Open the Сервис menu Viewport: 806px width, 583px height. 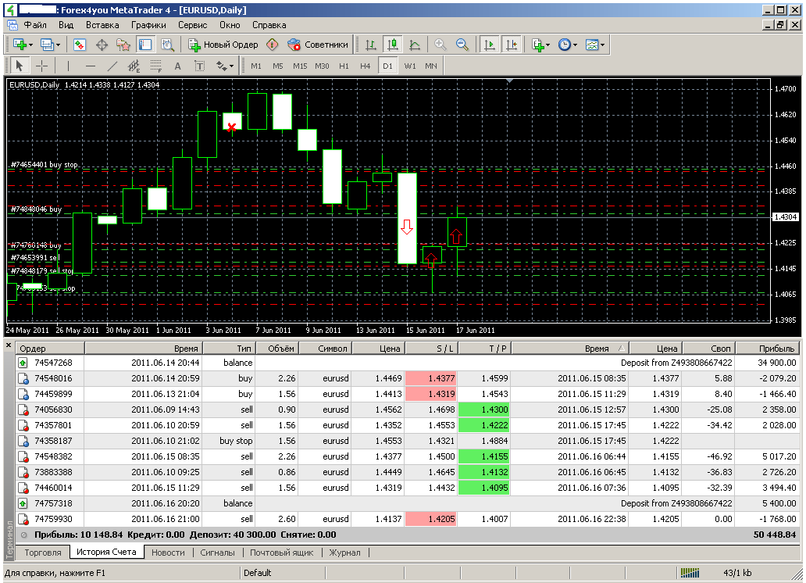click(192, 25)
